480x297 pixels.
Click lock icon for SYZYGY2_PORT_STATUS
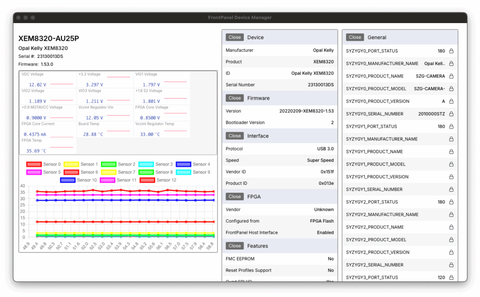click(451, 202)
